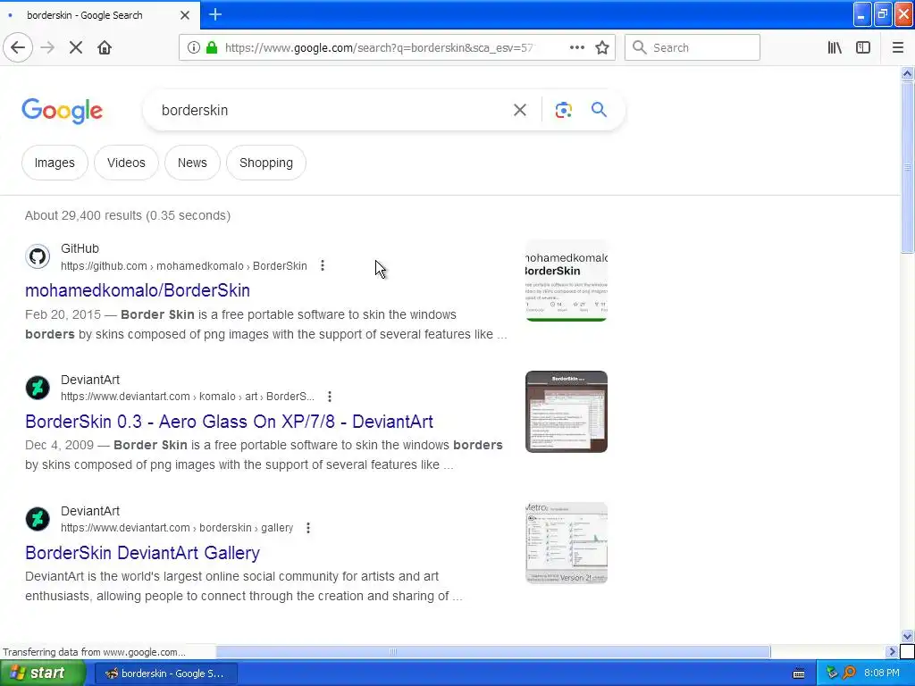Open a new tab with plus button
Viewport: 915px width, 686px height.
point(215,14)
